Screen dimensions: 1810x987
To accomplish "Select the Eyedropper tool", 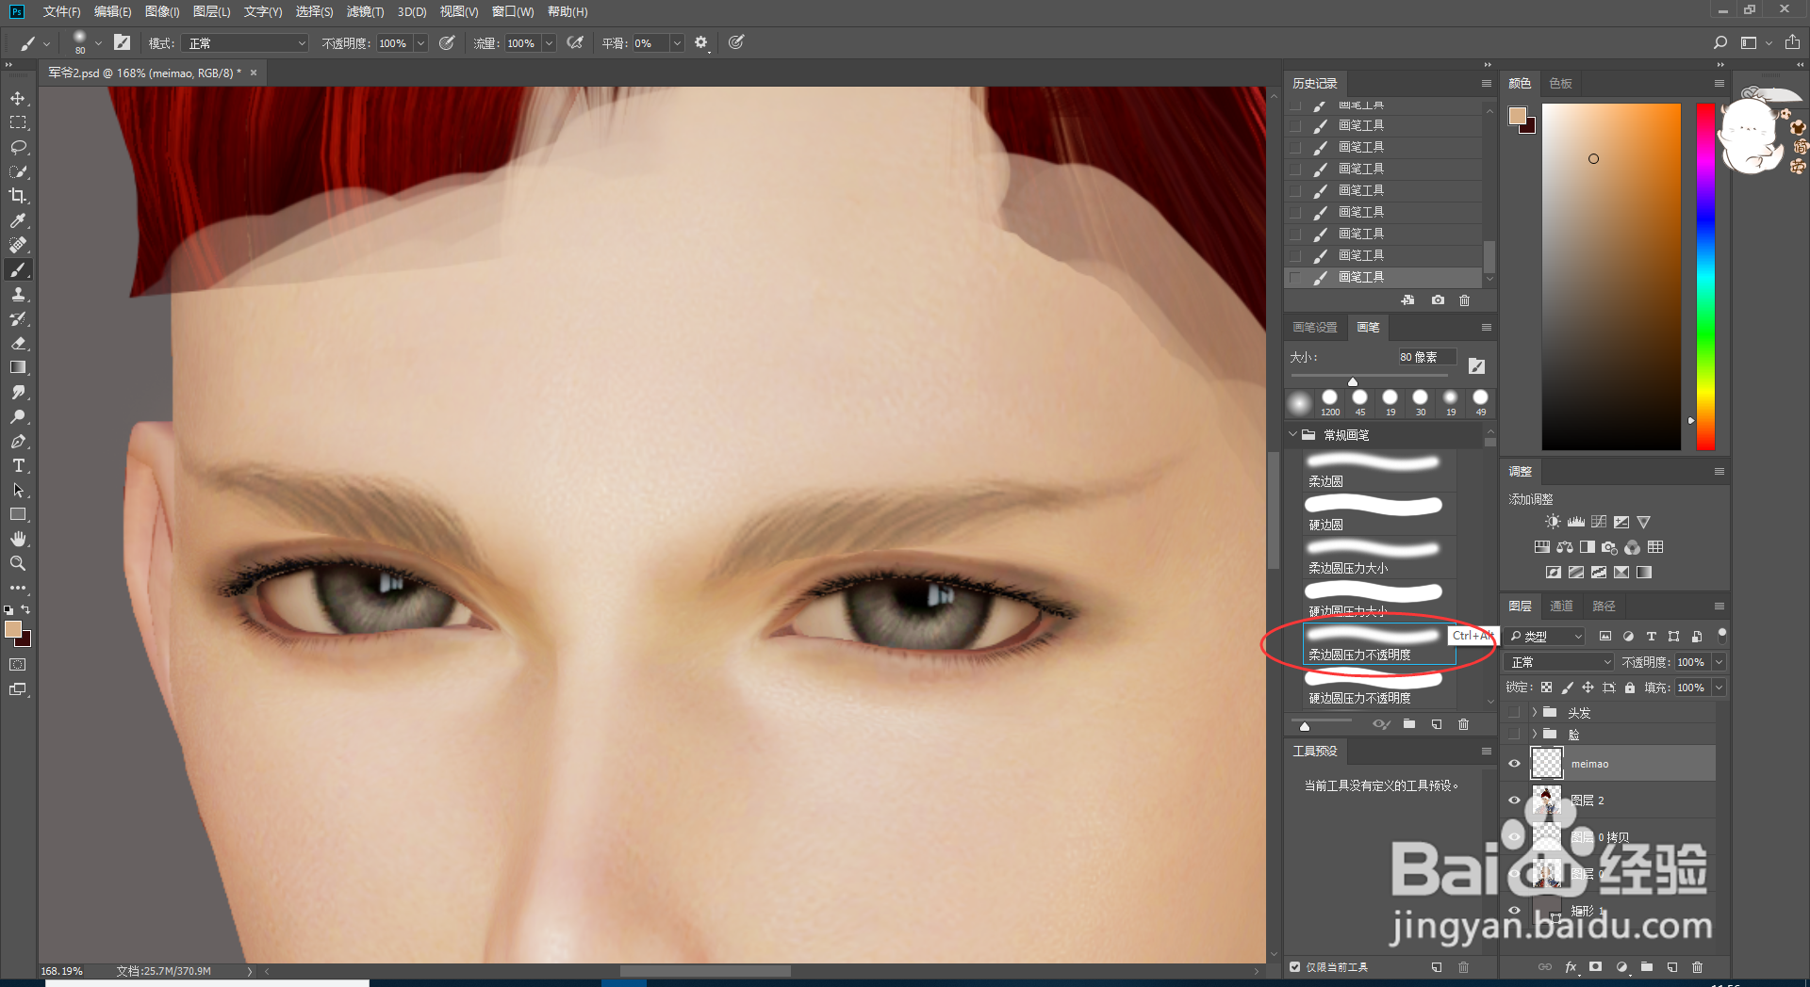I will pyautogui.click(x=18, y=220).
